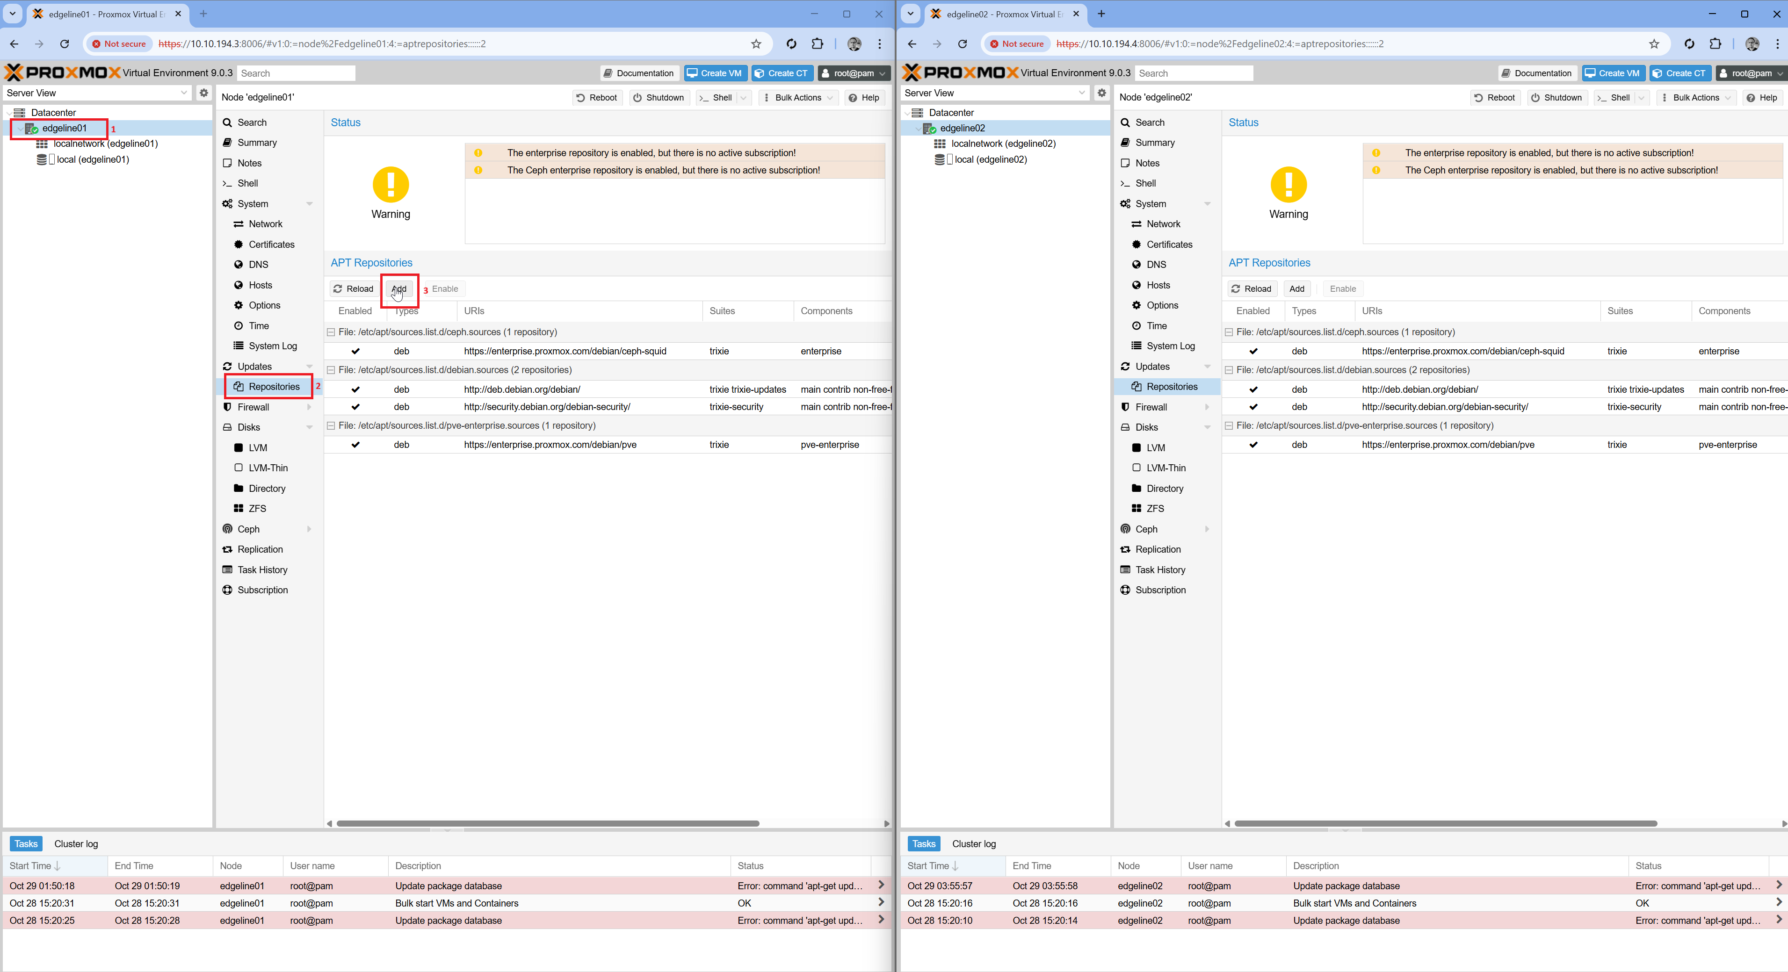Open Server View settings gear in edgeline02 window
The image size is (1788, 972).
1101,92
